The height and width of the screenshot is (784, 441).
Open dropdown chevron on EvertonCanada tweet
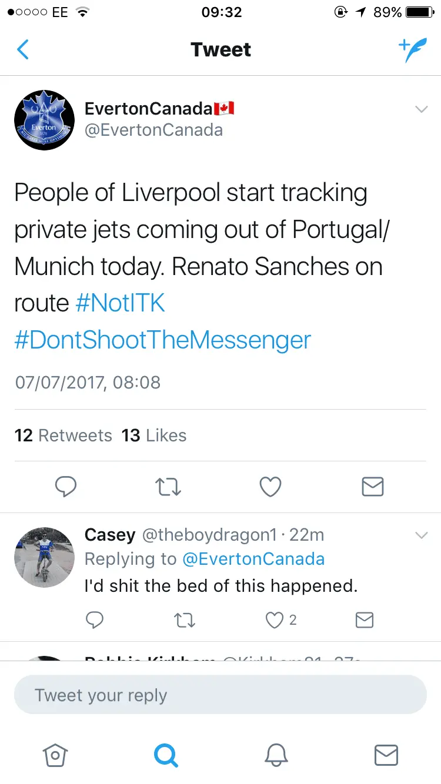click(421, 109)
